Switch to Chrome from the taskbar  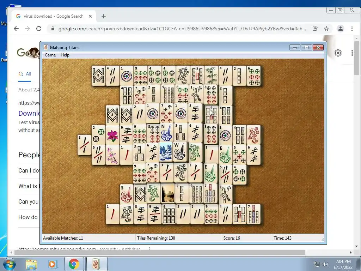click(x=74, y=264)
